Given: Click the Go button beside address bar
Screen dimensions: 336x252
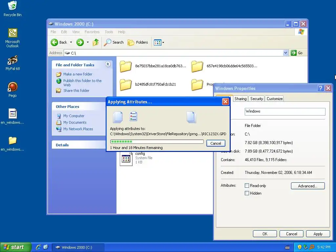Looking at the screenshot, I should (x=297, y=53).
